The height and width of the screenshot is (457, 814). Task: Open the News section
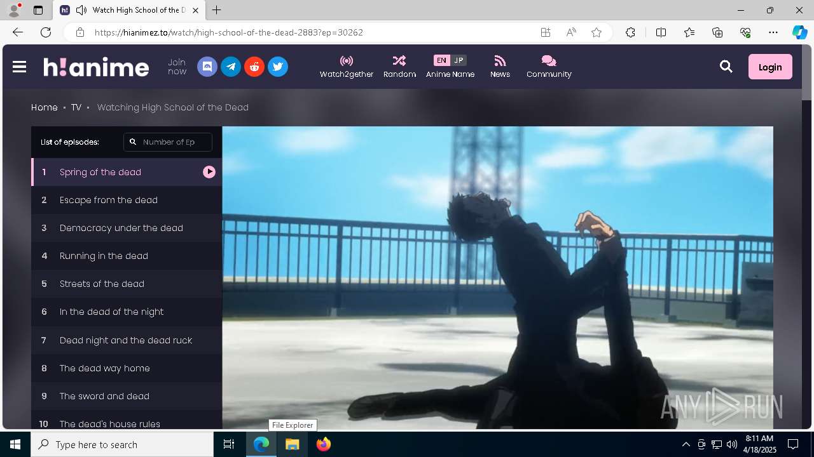pos(500,67)
